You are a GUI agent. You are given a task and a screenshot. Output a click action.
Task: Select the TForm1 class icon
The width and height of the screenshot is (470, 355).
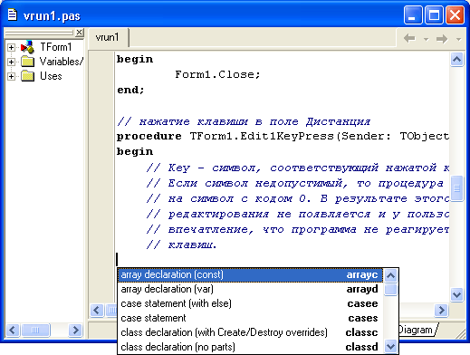[x=27, y=47]
